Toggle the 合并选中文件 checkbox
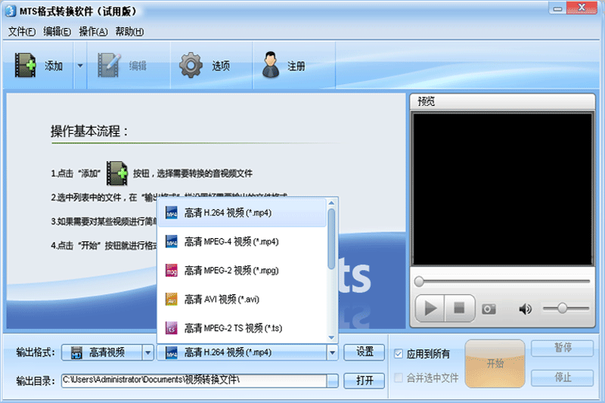Image resolution: width=605 pixels, height=403 pixels. [399, 377]
